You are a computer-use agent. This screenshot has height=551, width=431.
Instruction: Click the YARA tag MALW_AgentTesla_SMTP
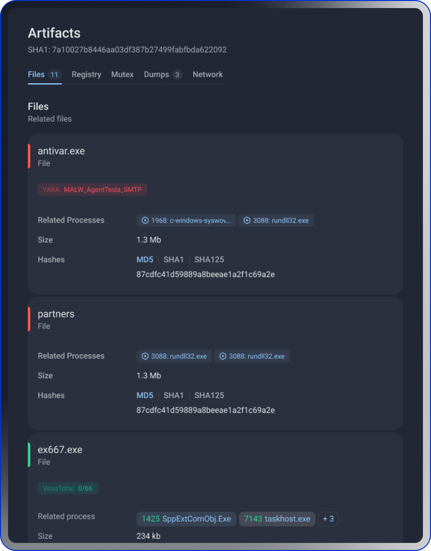pyautogui.click(x=92, y=189)
